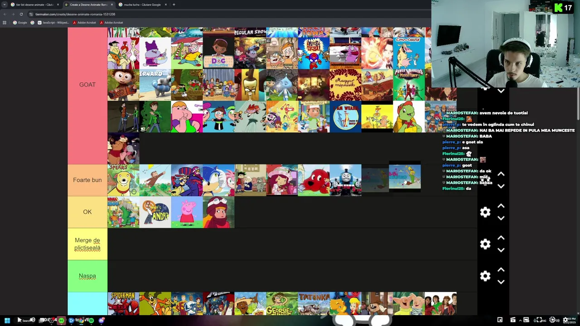Select the Martha Speaks yellow dog thumbnail

[x=123, y=180]
